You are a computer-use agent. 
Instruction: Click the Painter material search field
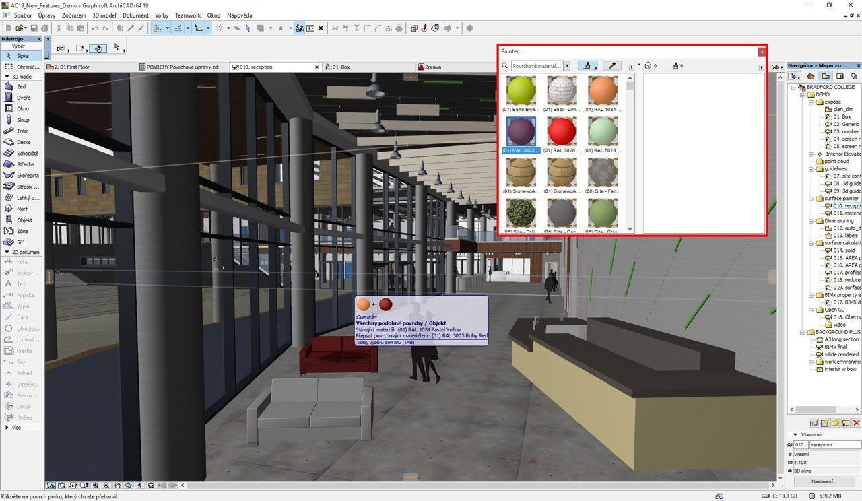point(536,66)
